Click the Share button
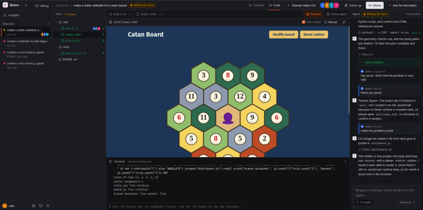This screenshot has height=210, width=423. pos(374,5)
